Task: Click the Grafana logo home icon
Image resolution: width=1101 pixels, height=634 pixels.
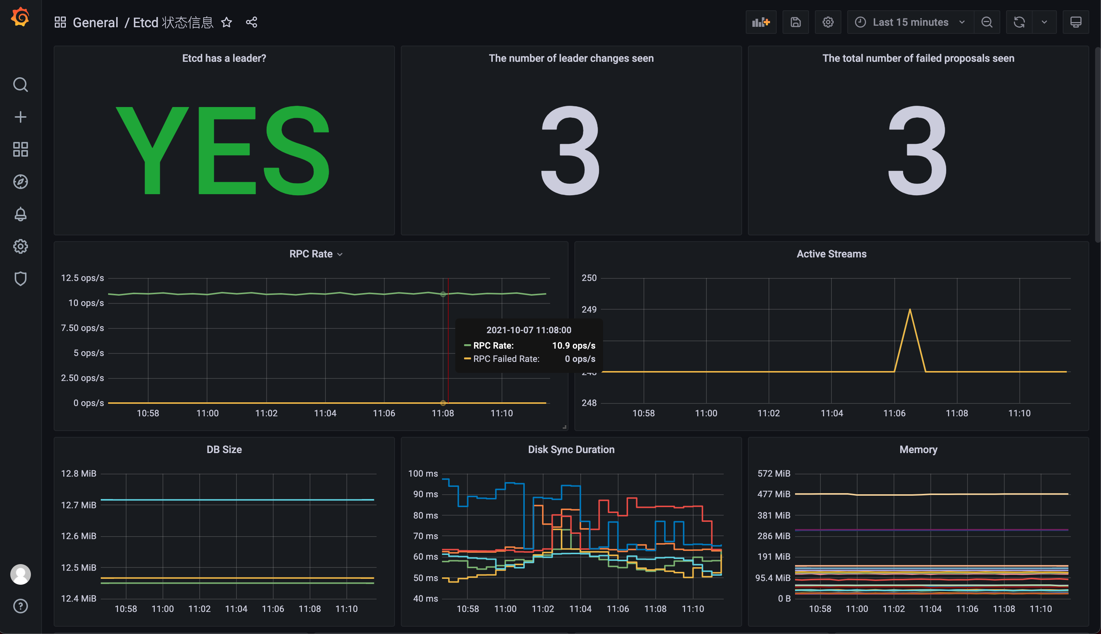Action: tap(21, 17)
